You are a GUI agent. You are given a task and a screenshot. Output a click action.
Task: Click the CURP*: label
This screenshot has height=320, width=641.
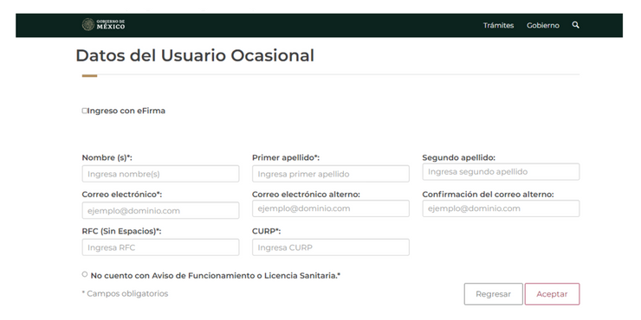(267, 231)
